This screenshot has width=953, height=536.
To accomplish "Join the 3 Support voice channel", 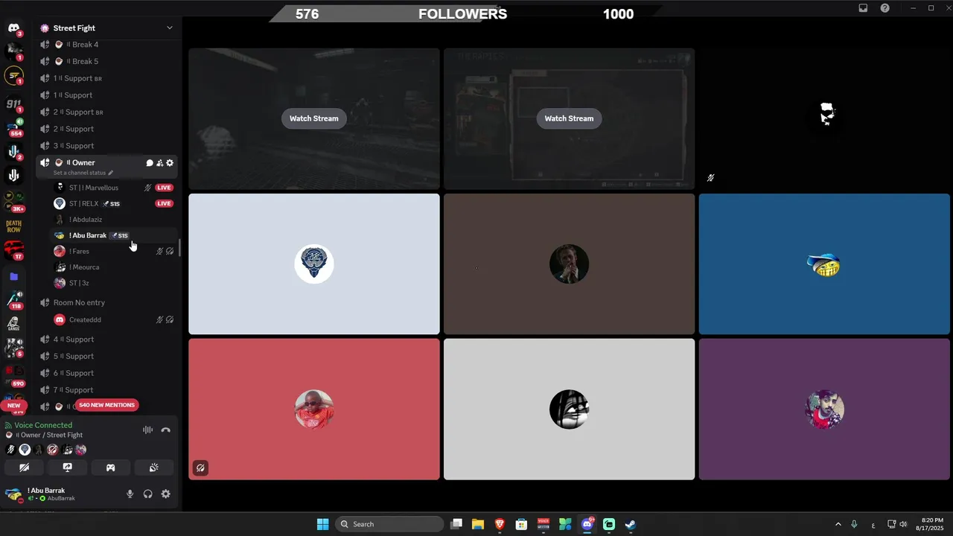I will point(107,146).
